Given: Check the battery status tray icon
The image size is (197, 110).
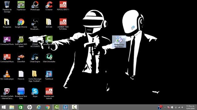Looking at the screenshot, I should [x=176, y=107].
